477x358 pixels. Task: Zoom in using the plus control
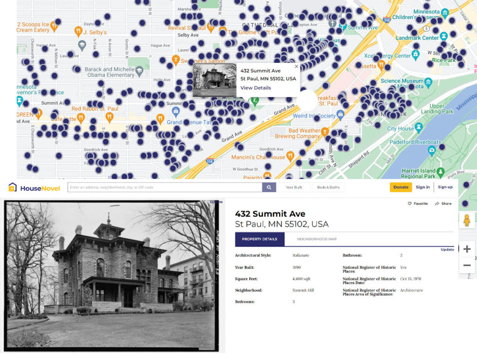click(467, 249)
